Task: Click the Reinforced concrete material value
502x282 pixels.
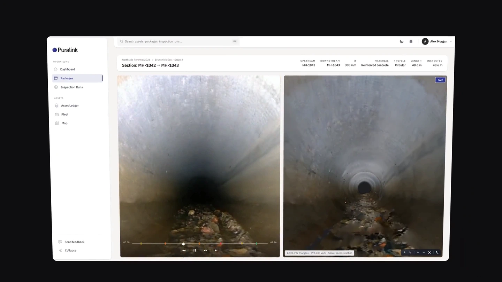Action: [x=375, y=65]
